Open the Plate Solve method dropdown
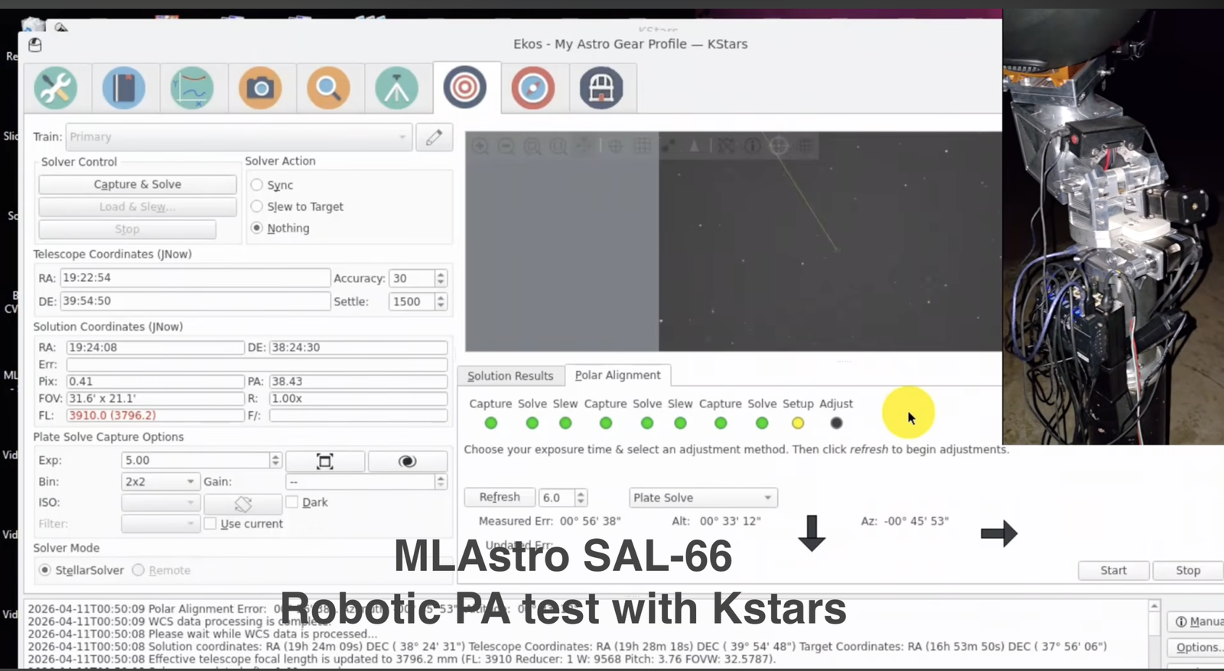The height and width of the screenshot is (671, 1224). point(702,498)
